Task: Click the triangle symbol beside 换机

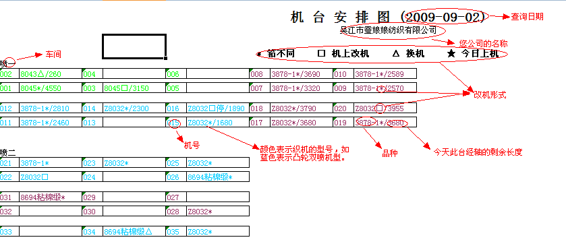Action: [396, 54]
